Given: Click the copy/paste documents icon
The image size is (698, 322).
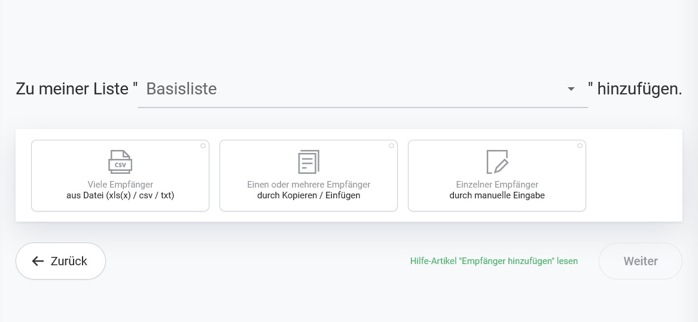Looking at the screenshot, I should (x=309, y=162).
